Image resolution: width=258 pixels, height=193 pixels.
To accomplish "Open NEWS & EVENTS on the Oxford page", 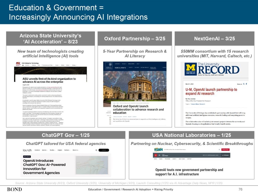I will 120,68.
